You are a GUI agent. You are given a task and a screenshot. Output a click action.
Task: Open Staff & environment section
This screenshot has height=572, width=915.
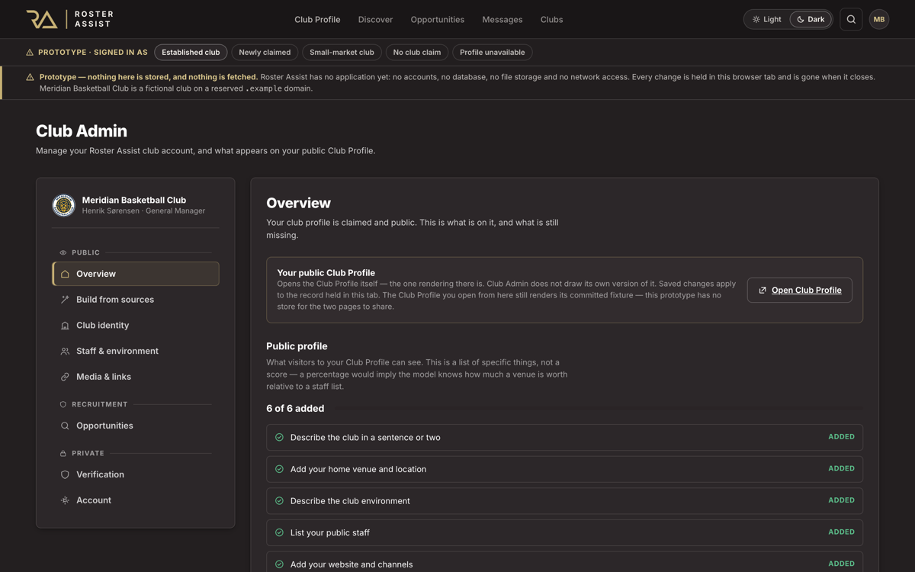coord(136,351)
